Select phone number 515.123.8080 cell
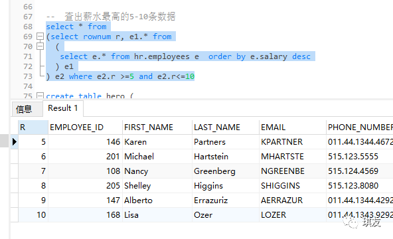This screenshot has width=393, height=239. click(x=360, y=186)
